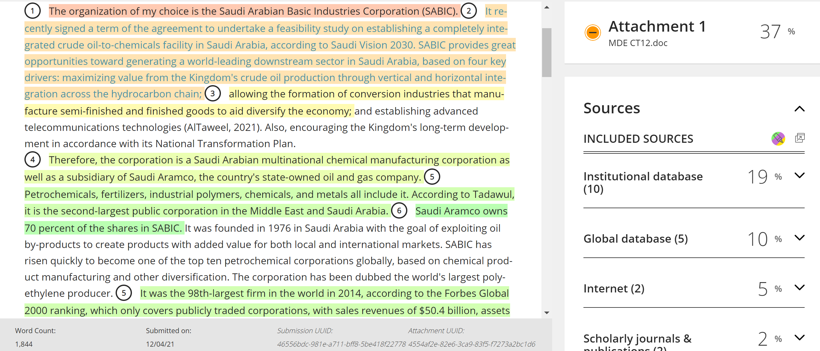This screenshot has width=820, height=351.
Task: Click the 10 % global database value
Action: (765, 239)
